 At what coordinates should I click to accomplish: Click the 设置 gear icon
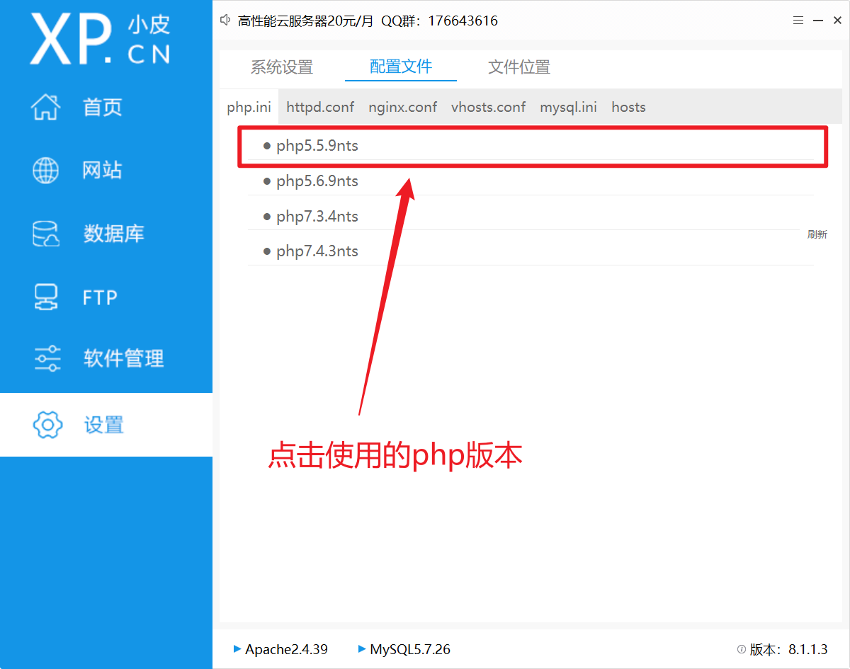click(x=47, y=425)
